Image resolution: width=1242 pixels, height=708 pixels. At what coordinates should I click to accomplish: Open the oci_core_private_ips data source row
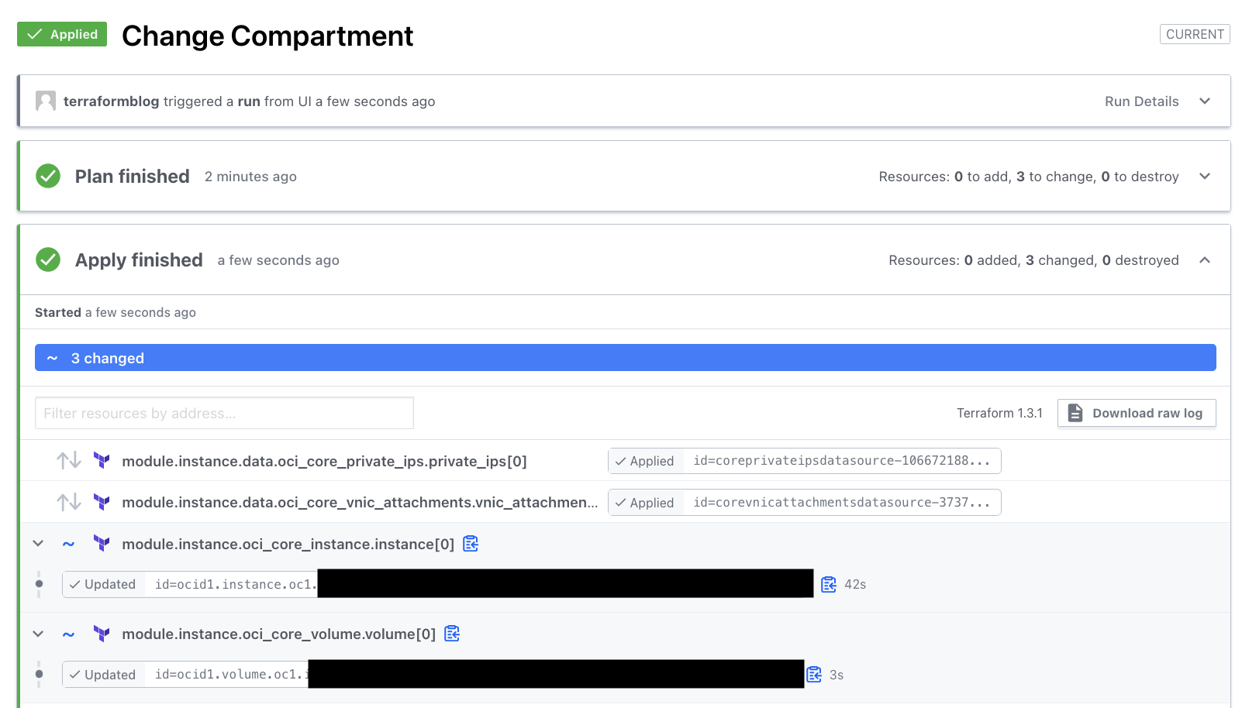324,461
